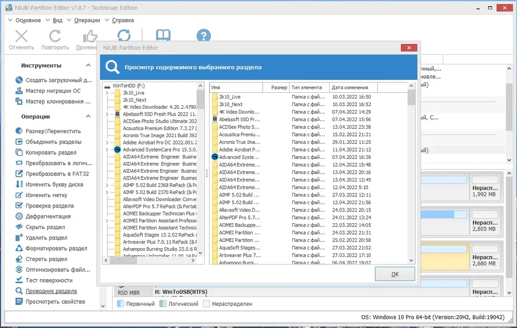Click the folder tree horizontal scrollbar
Image resolution: width=517 pixels, height=328 pixels.
tap(149, 260)
